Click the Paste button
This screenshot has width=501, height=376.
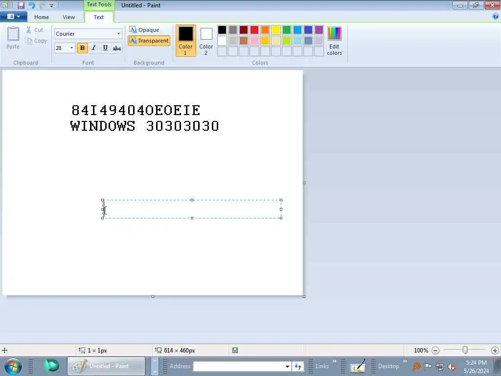[13, 38]
